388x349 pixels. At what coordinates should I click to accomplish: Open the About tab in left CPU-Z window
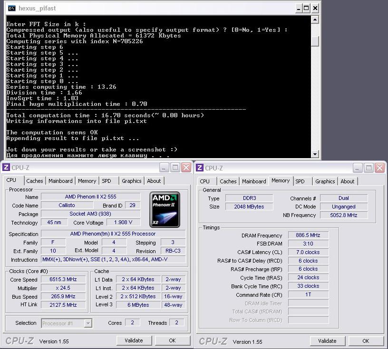click(x=154, y=181)
